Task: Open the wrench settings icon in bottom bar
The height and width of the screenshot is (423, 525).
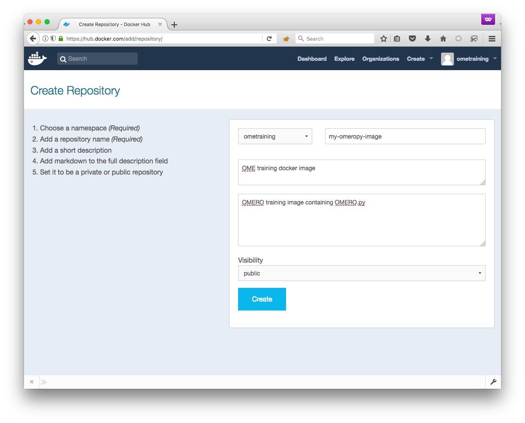Action: click(x=494, y=382)
